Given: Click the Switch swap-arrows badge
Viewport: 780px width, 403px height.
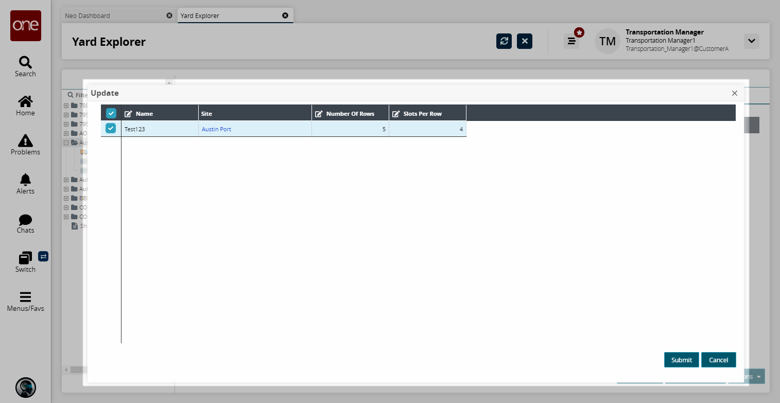Looking at the screenshot, I should (x=43, y=256).
